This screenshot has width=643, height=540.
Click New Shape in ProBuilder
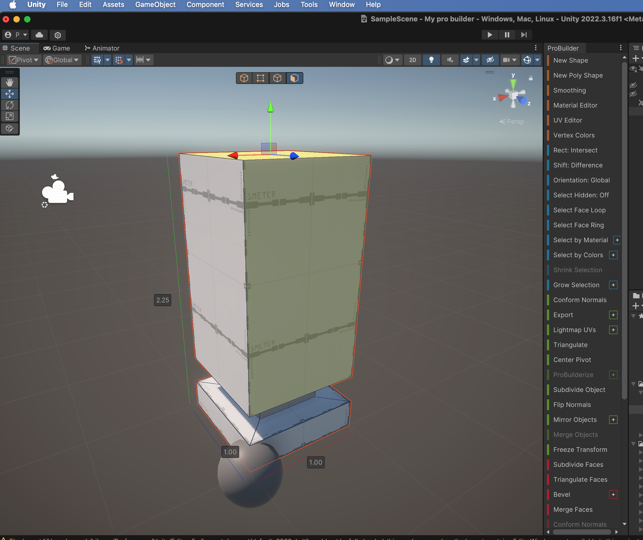(571, 60)
